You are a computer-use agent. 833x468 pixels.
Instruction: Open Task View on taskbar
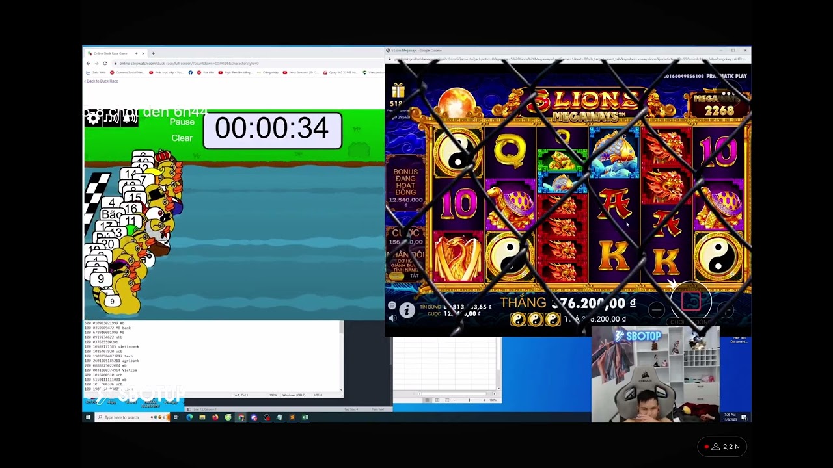[176, 417]
